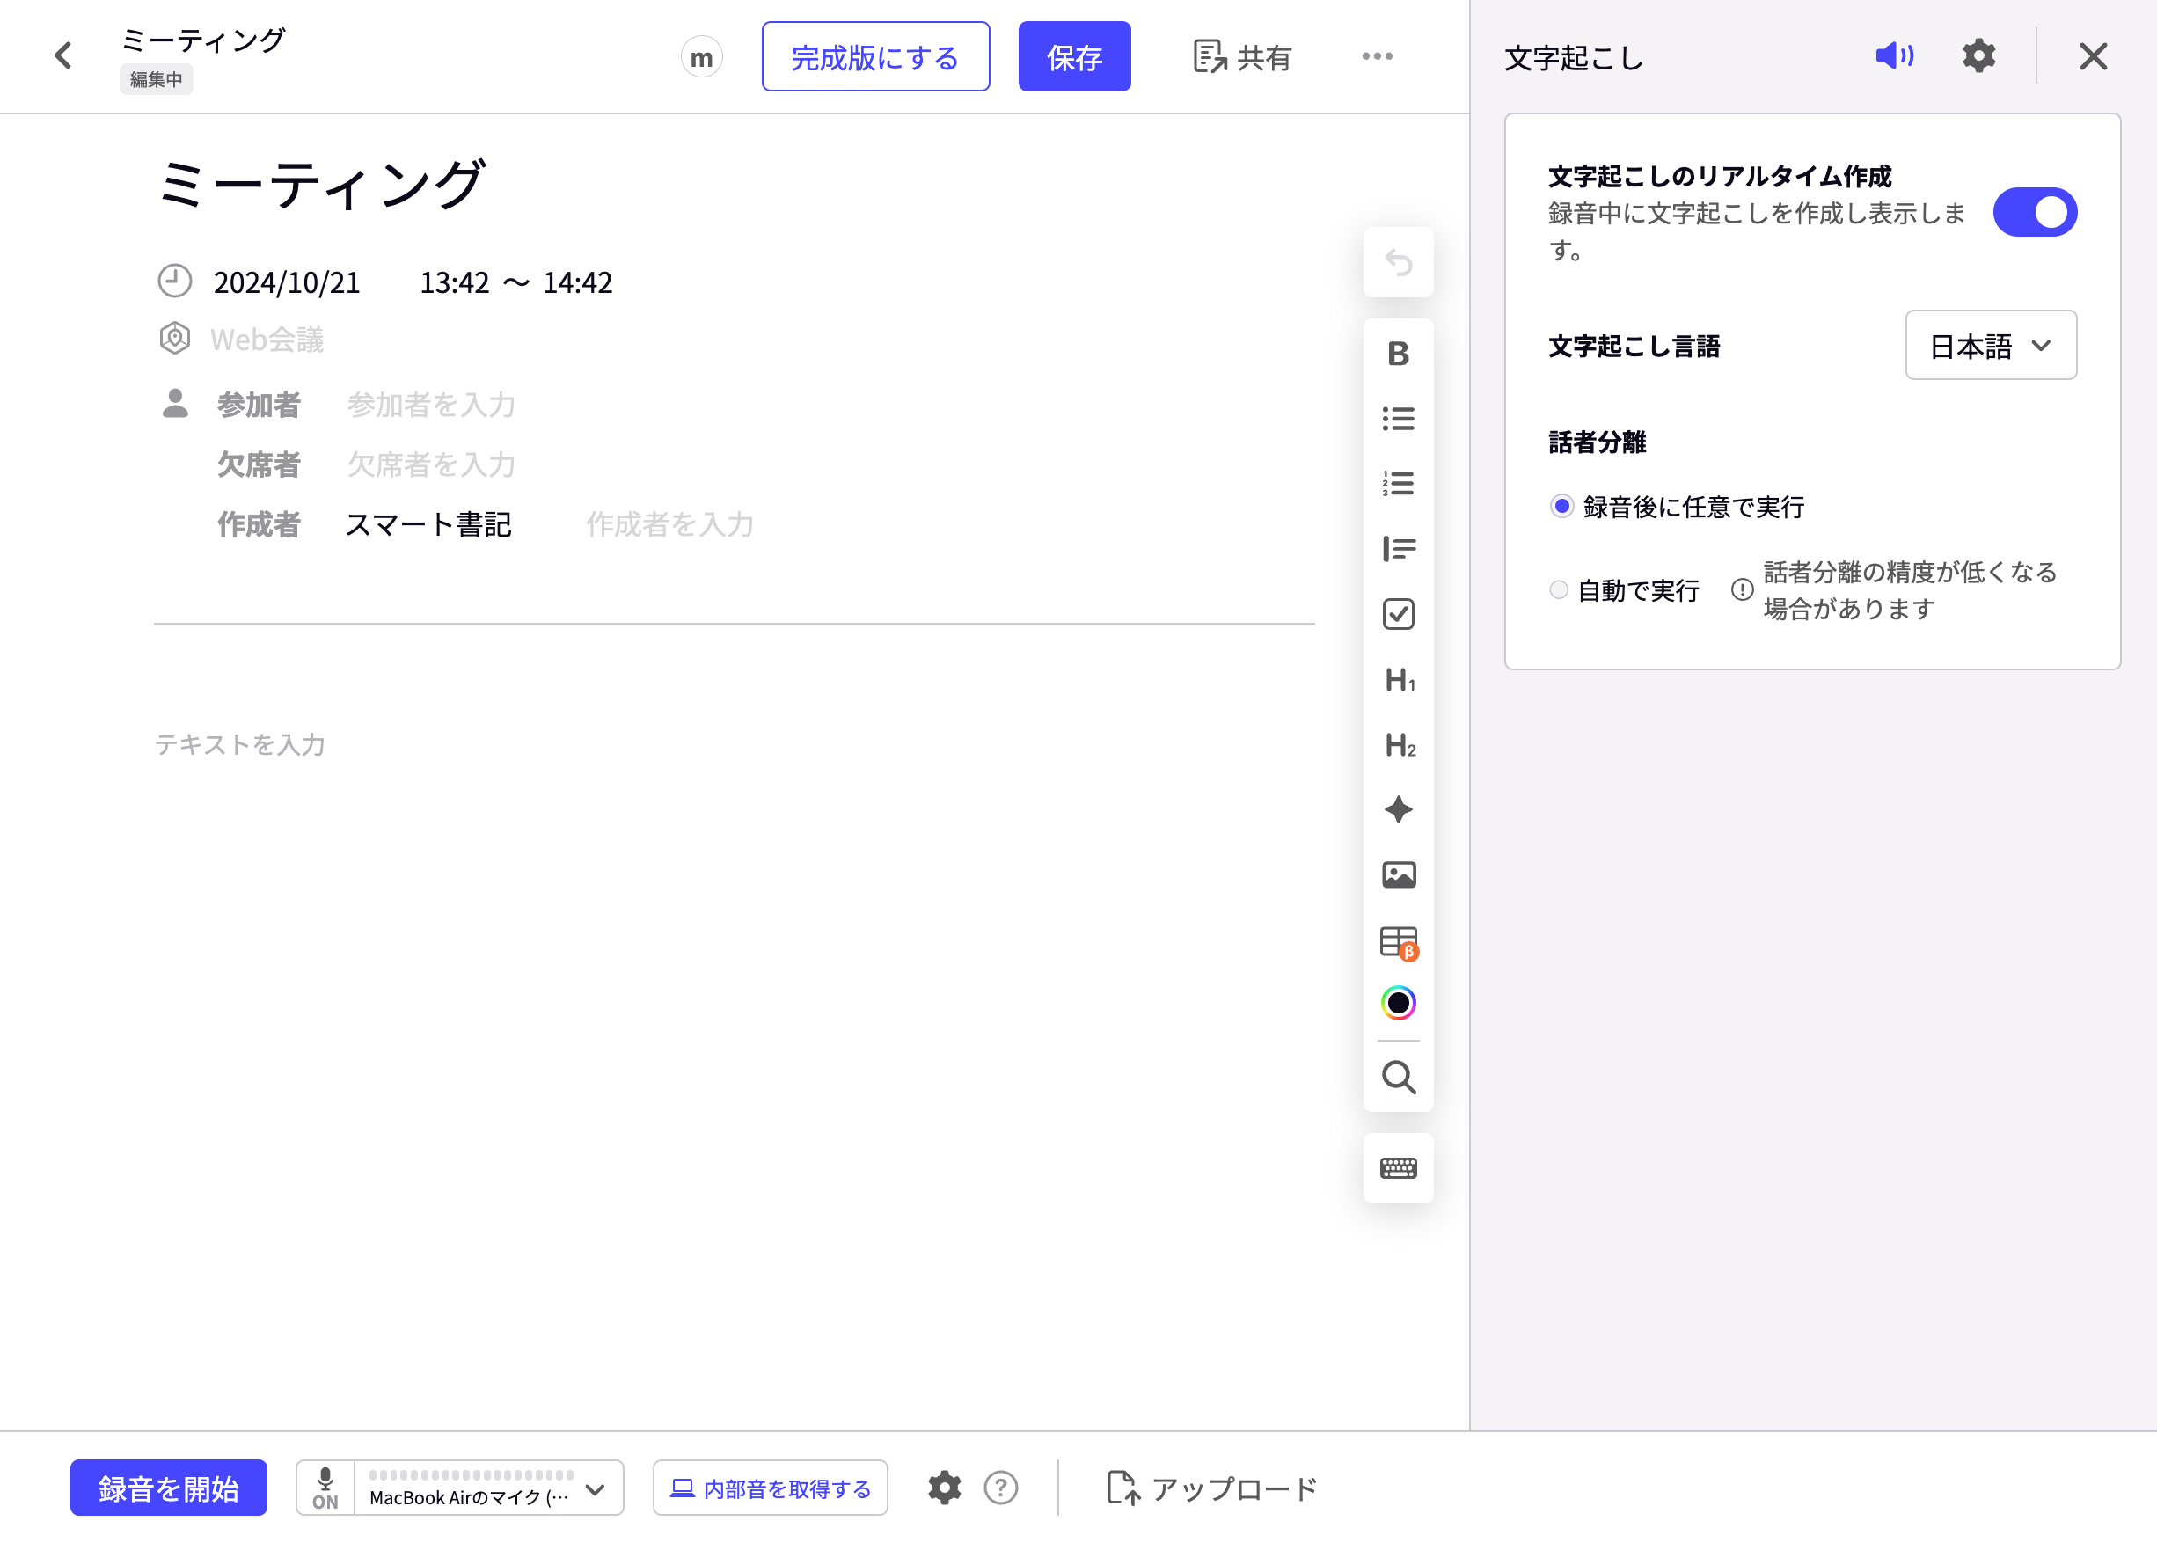
Task: Click the 録音を開始 button
Action: tap(168, 1488)
